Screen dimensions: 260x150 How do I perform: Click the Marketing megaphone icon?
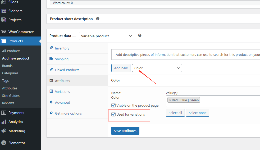4,131
